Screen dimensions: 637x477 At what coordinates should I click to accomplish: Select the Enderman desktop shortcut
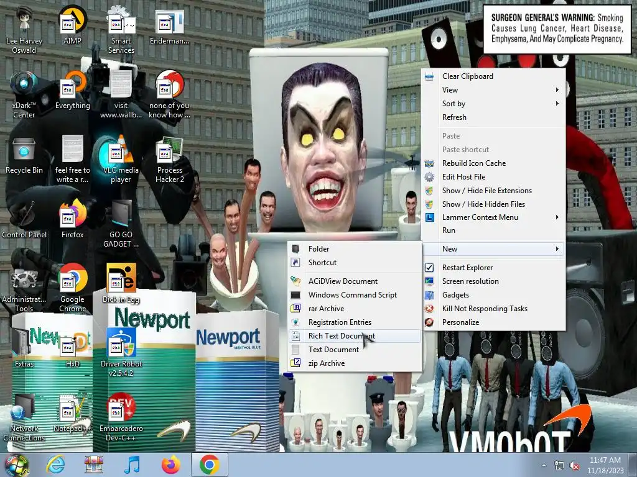[x=169, y=26]
